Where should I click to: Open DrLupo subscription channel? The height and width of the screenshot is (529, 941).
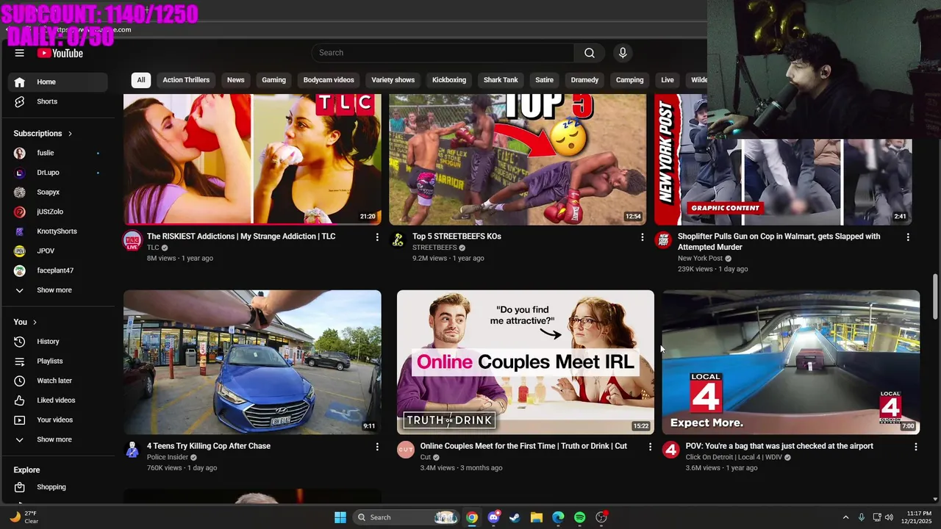click(58, 173)
